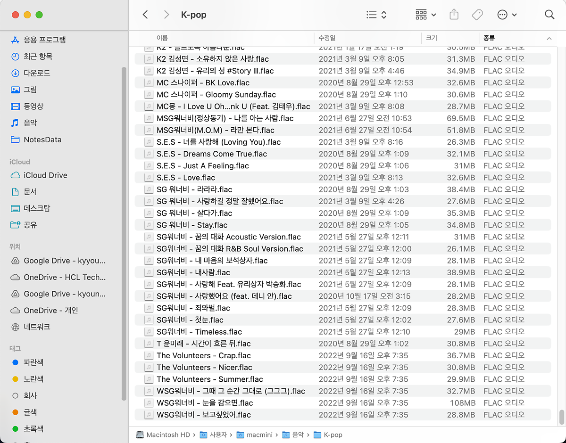Toggle sort direction arrow on 종류 column
Viewport: 566px width, 443px height.
coord(549,38)
